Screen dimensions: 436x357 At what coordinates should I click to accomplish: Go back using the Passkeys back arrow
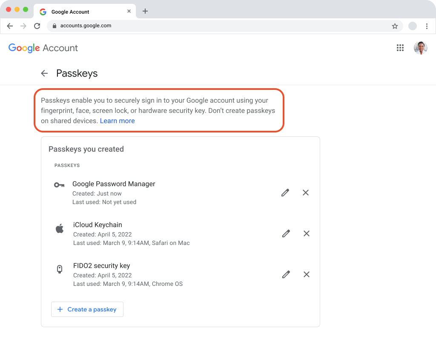pos(44,73)
